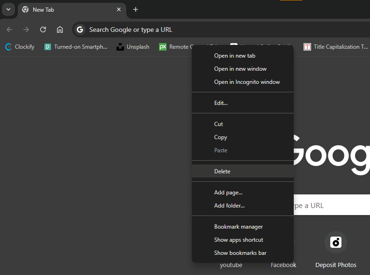The height and width of the screenshot is (275, 370).
Task: Open the youtube shortcut
Action: tap(231, 265)
